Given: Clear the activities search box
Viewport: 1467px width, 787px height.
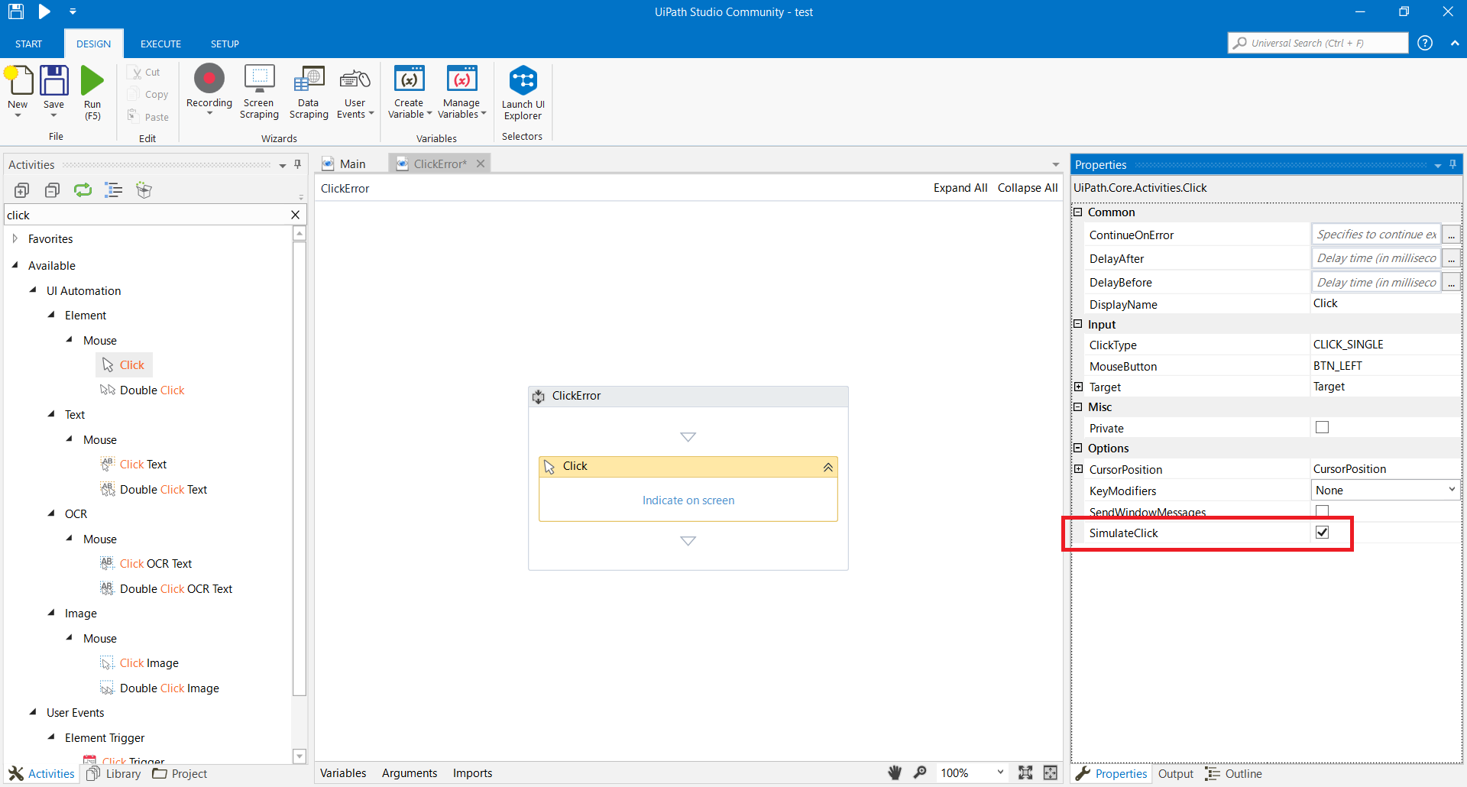Looking at the screenshot, I should coord(296,215).
